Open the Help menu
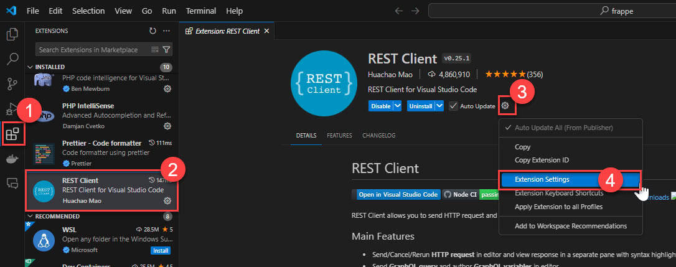 234,11
